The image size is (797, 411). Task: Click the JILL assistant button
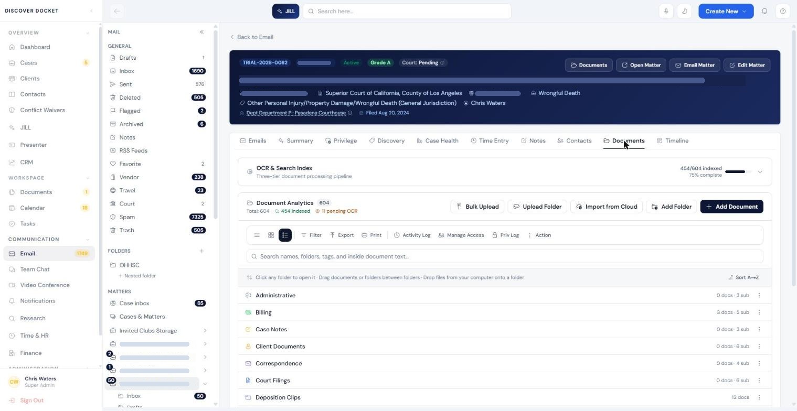pos(285,11)
